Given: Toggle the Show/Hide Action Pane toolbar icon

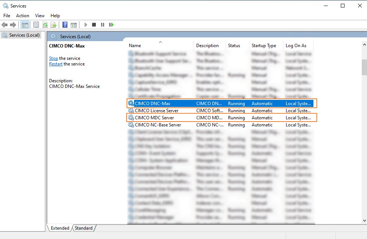Looking at the screenshot, I should (74, 25).
